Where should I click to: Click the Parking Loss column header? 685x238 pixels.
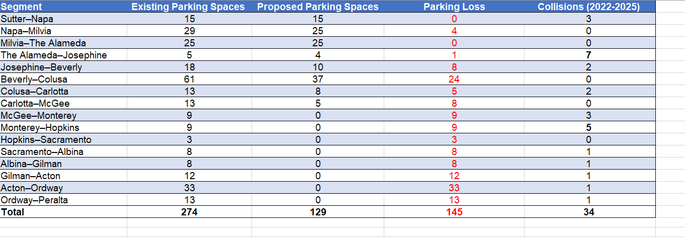(454, 7)
